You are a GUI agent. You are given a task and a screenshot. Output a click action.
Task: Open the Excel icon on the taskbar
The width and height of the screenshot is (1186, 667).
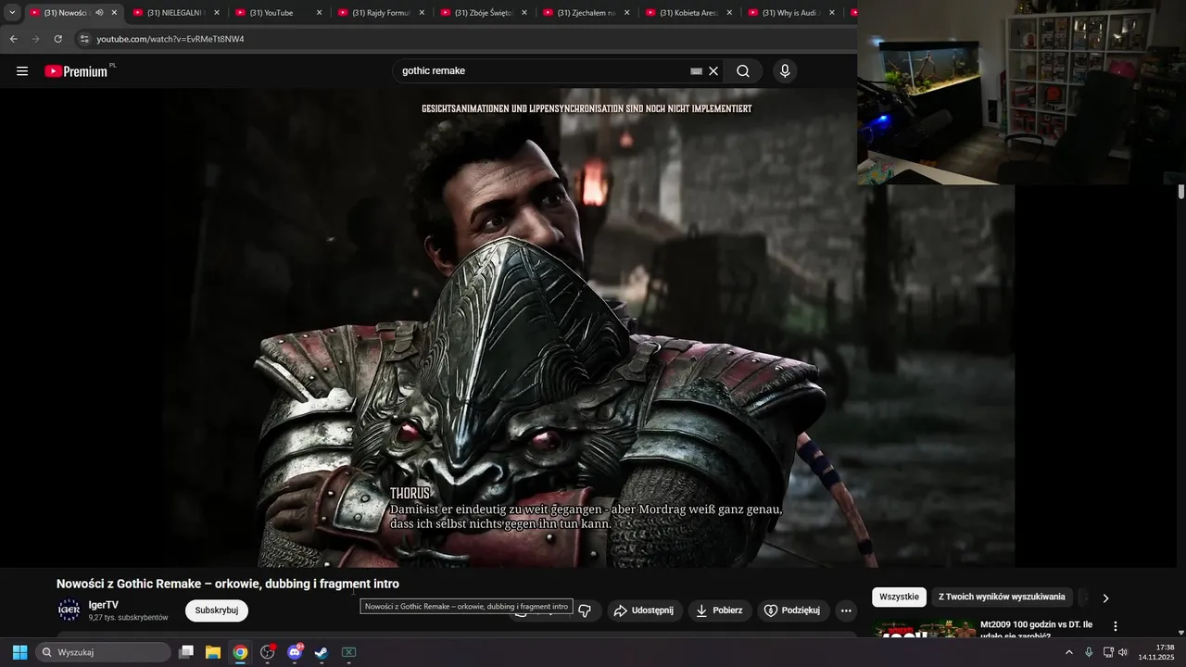(349, 652)
